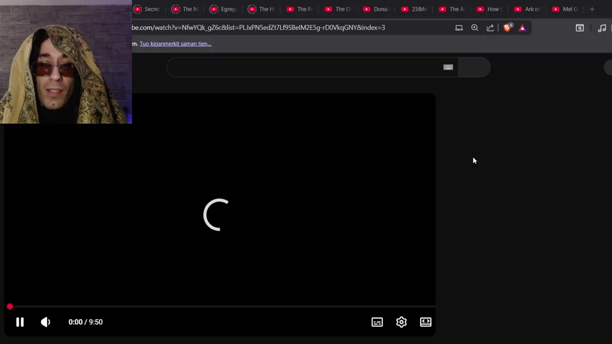This screenshot has width=612, height=344.
Task: Switch to the 'Egreg' tab
Action: tap(223, 9)
